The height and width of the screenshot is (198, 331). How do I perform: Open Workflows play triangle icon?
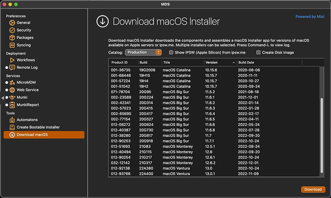(12, 60)
